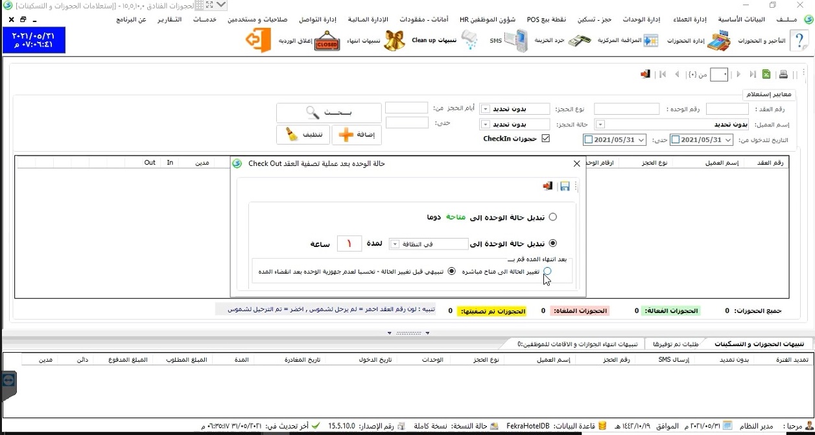Select 'تغيير الحالة الى متاح مباشره' radio button
This screenshot has height=435, width=815.
point(547,271)
